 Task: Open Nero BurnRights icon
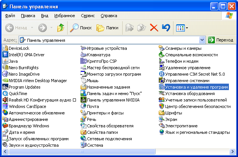point(5,68)
